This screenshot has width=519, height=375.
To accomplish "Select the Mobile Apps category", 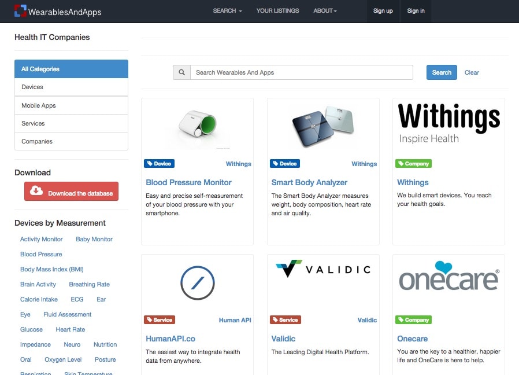I will 71,105.
